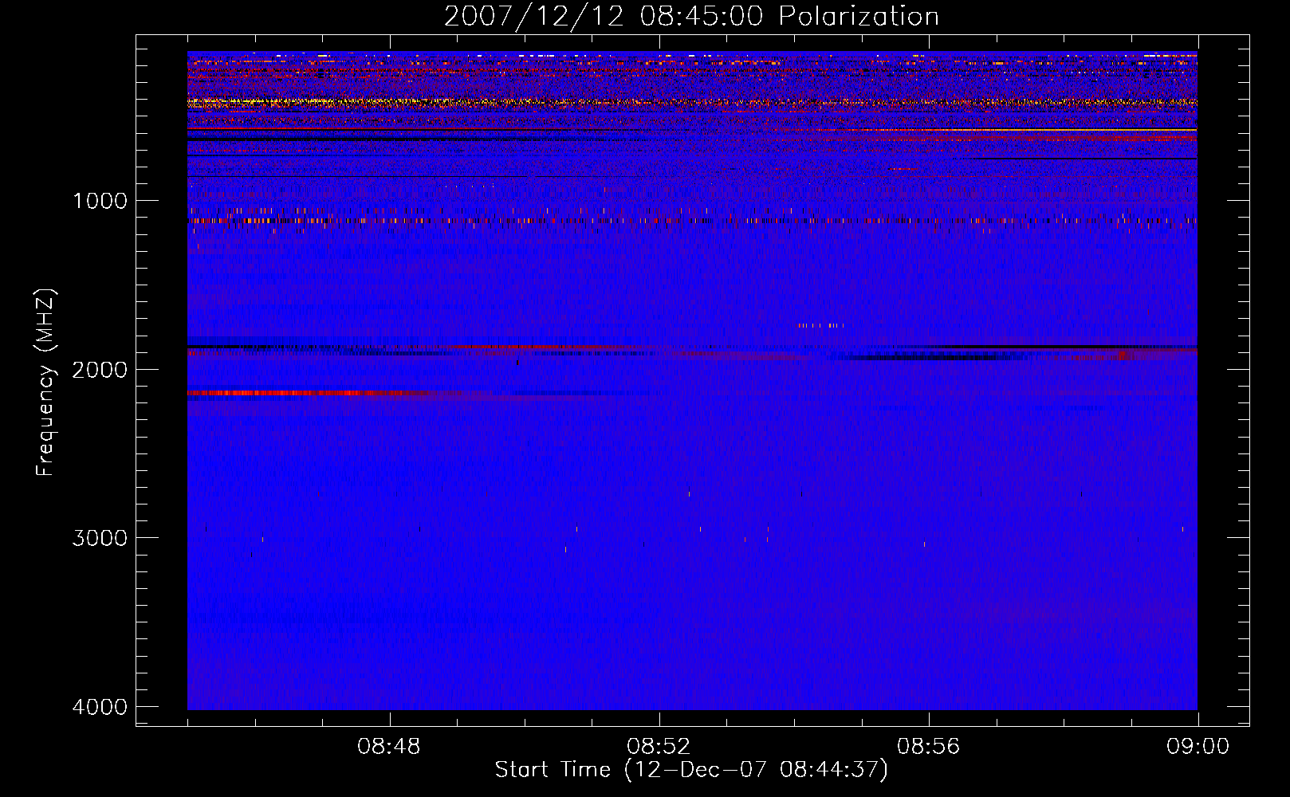Click the "Frequency (MHZ)" y-axis label
The image size is (1290, 797).
[x=45, y=383]
